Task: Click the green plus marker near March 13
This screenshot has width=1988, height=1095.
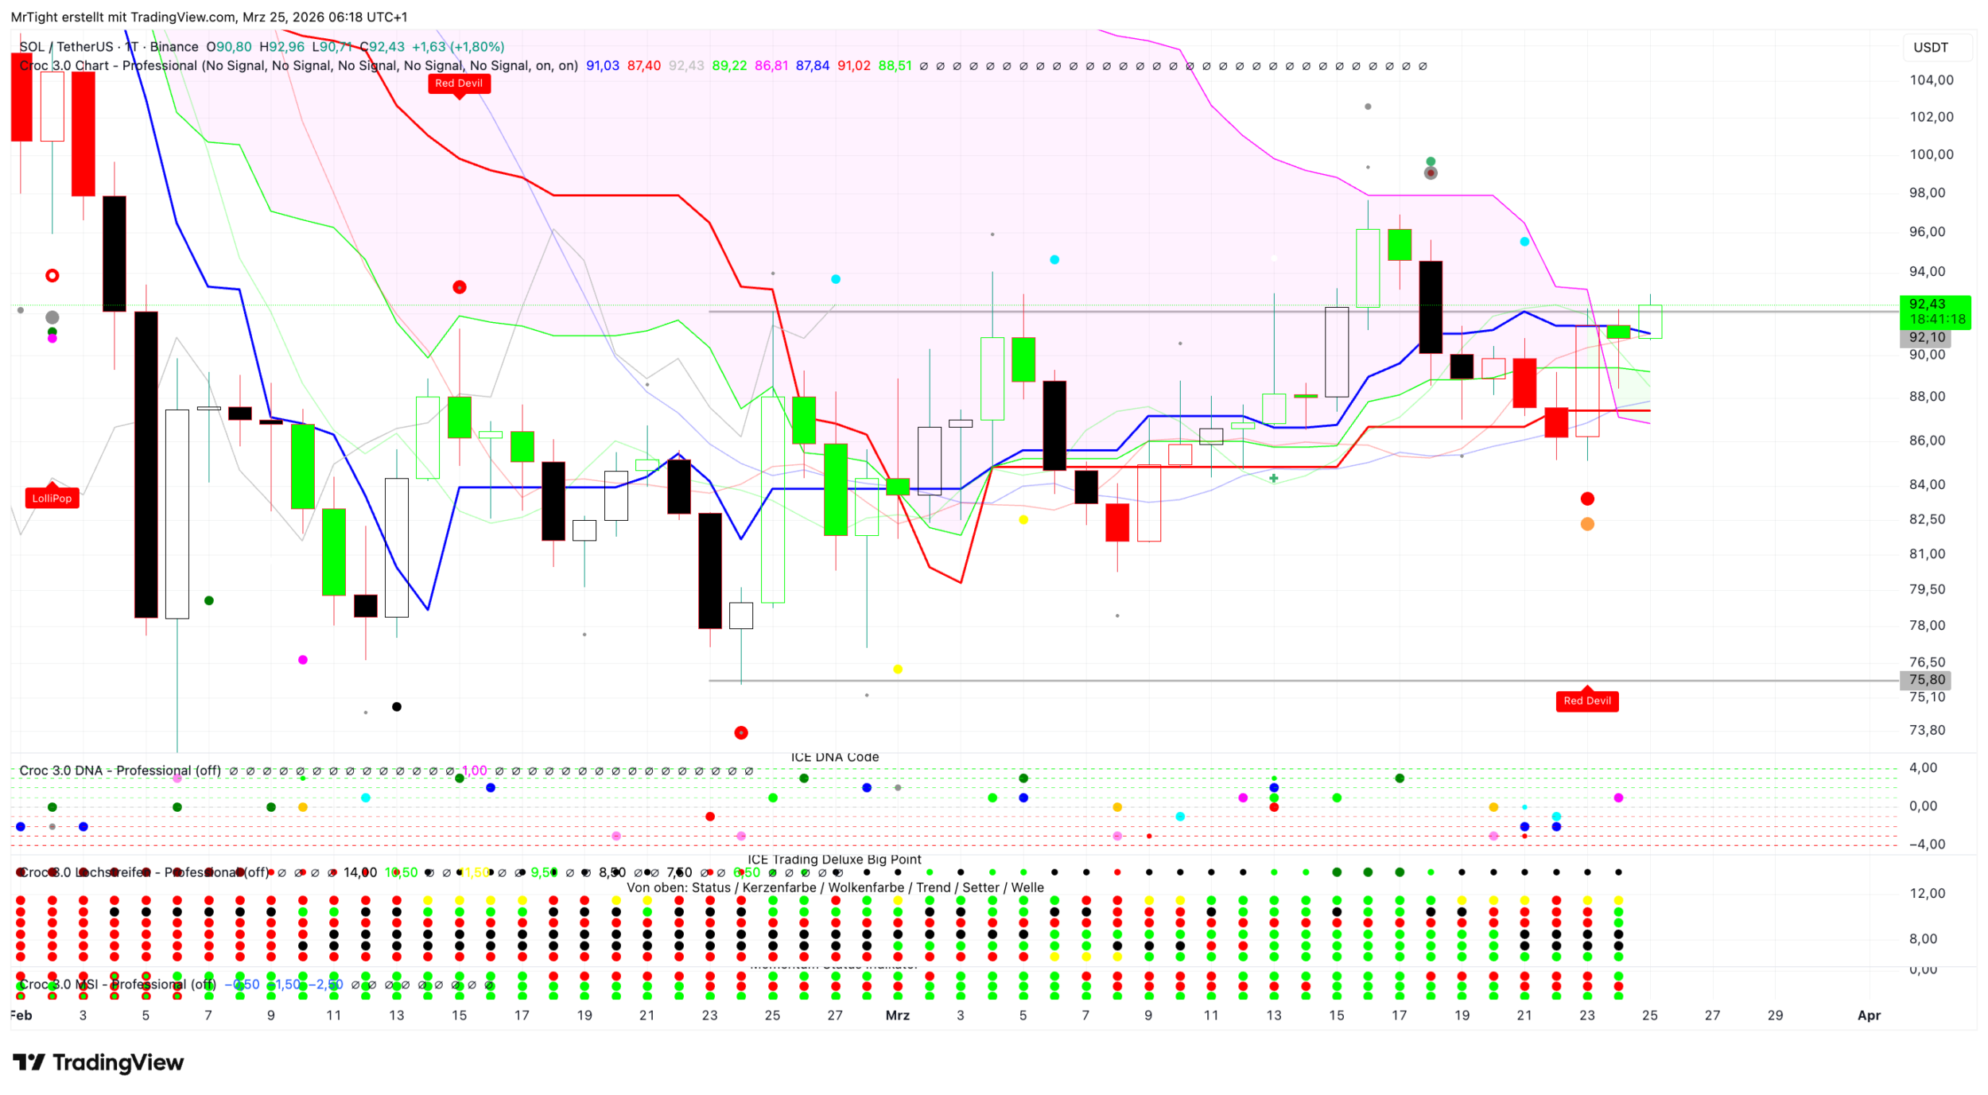Action: [1273, 478]
